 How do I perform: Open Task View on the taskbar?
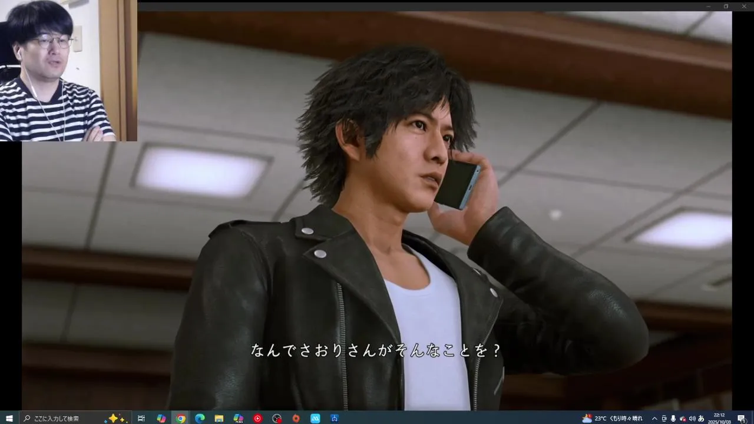coord(141,418)
